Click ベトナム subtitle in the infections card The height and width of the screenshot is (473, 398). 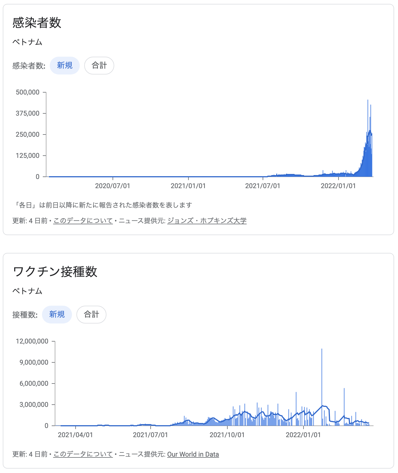pos(27,42)
